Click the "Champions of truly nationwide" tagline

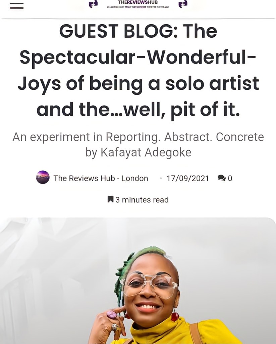pos(138,7)
